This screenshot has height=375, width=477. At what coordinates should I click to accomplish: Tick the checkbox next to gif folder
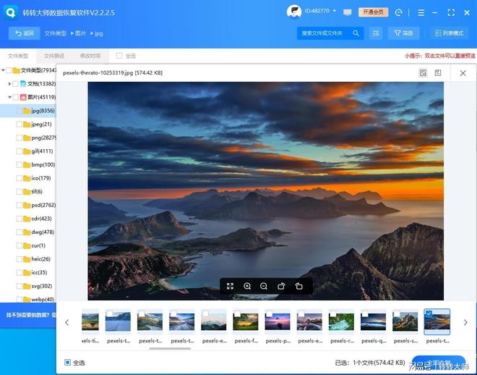20,151
